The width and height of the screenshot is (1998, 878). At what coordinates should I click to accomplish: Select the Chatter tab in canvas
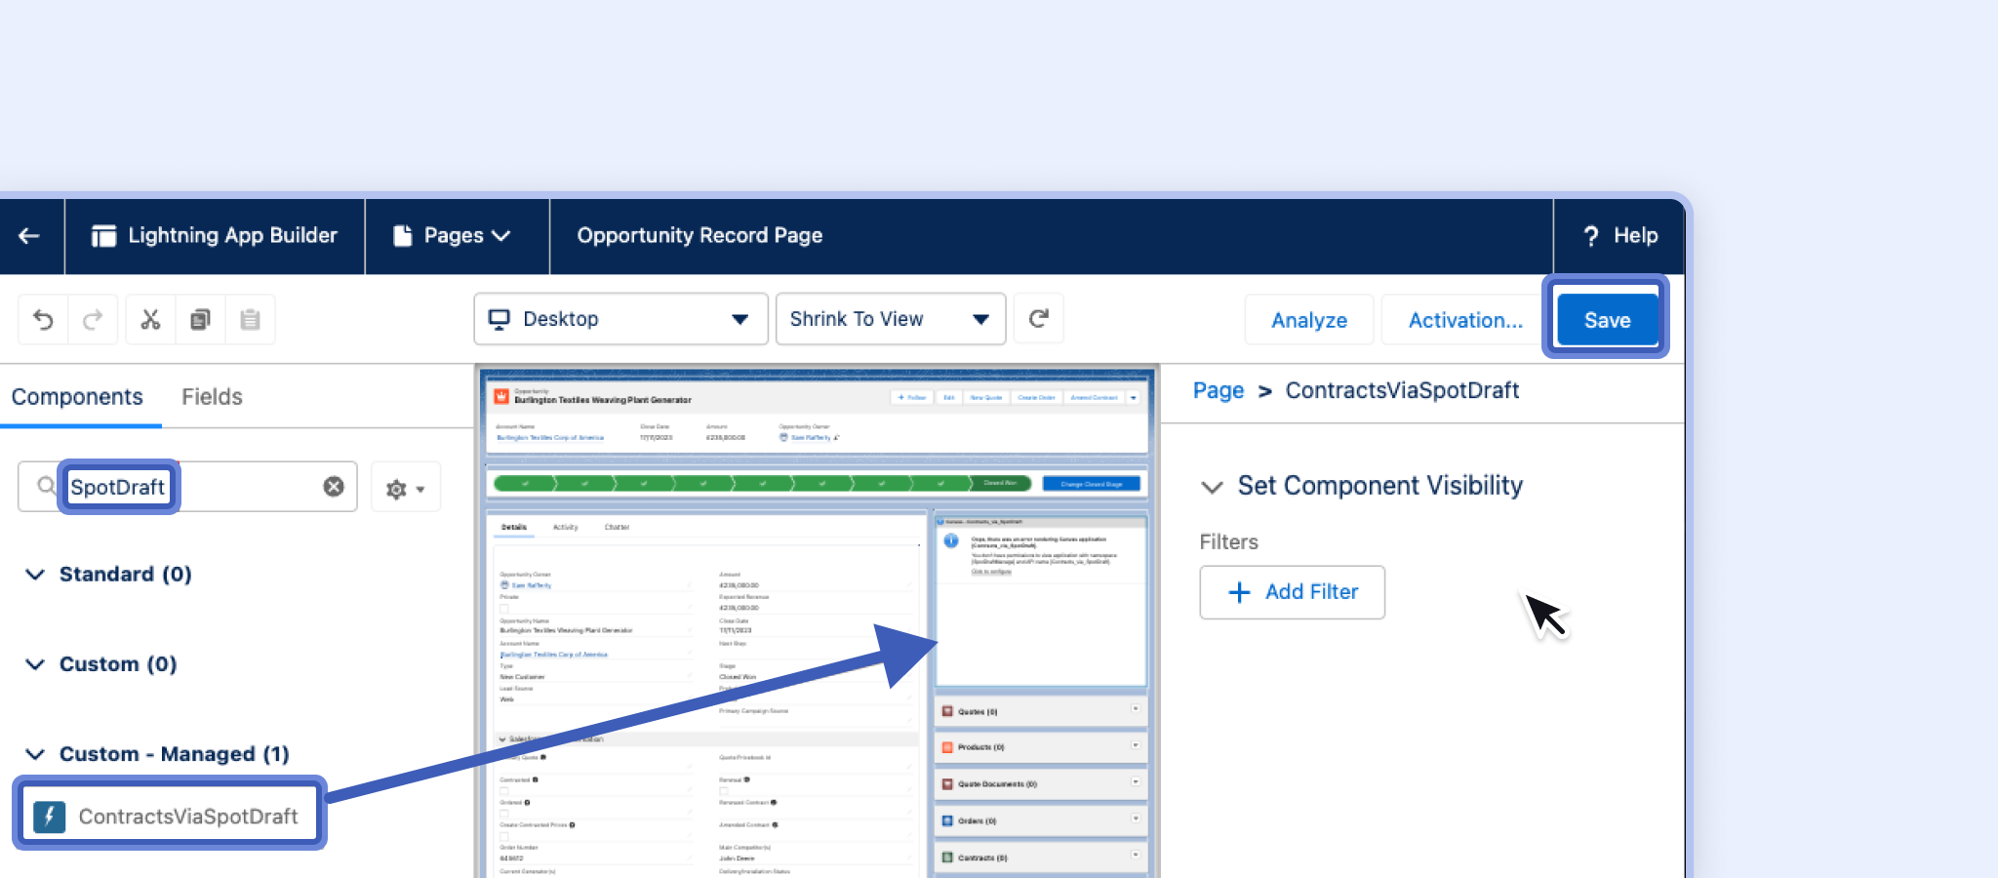tap(617, 527)
